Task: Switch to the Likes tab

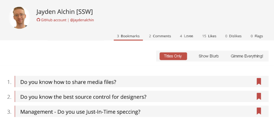Action: (209, 36)
